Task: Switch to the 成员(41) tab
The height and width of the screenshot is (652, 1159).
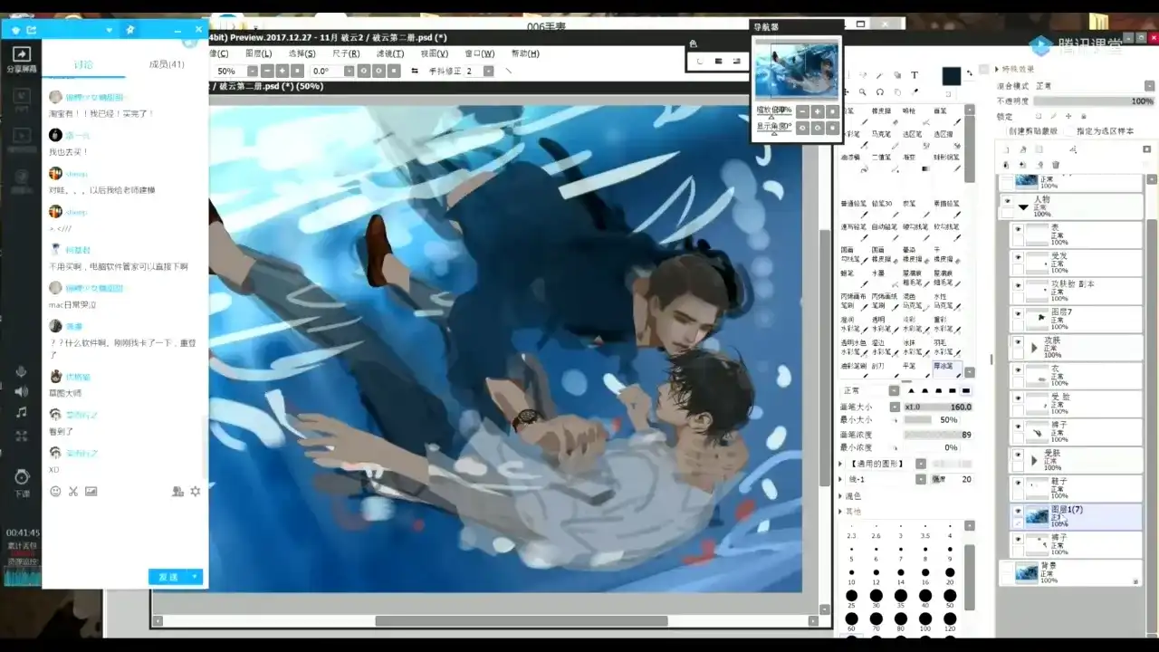Action: [x=167, y=64]
